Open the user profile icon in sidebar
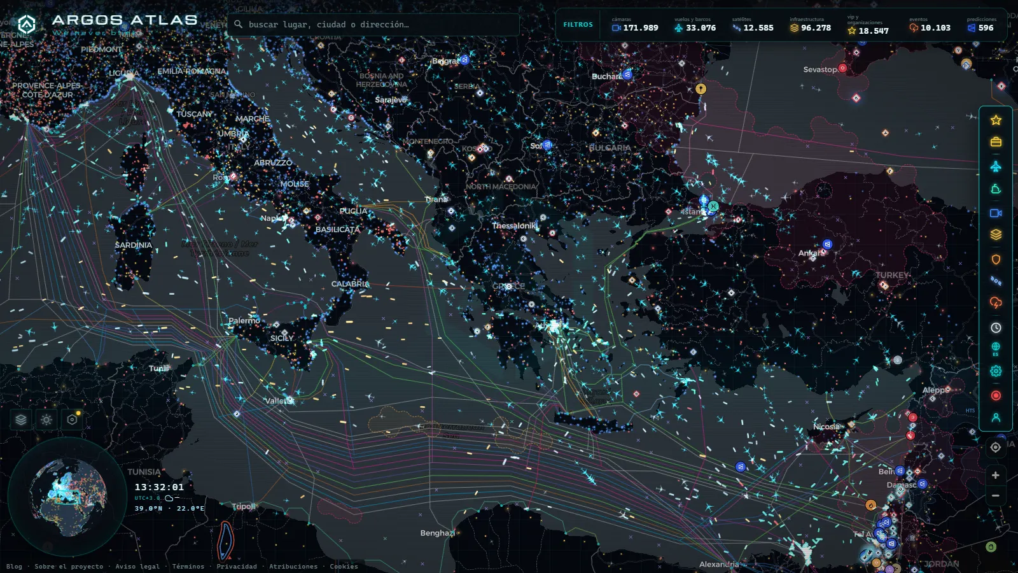1018x573 pixels. (x=996, y=418)
